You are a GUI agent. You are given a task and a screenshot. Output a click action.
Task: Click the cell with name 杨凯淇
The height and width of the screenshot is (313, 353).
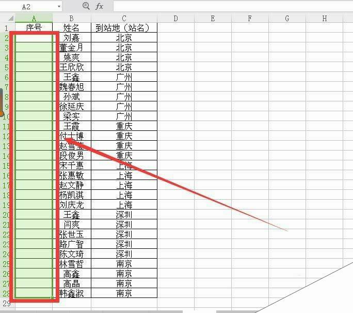pyautogui.click(x=72, y=195)
